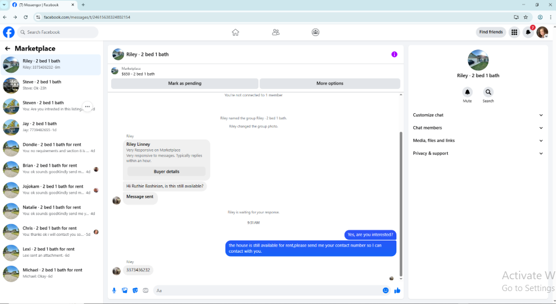Click Find friends button
Viewport: 556px width, 304px height.
[491, 32]
